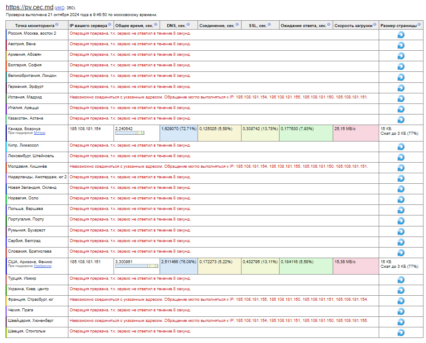
Task: Click retry icon in Франция, Страсбург row
Action: [401, 301]
